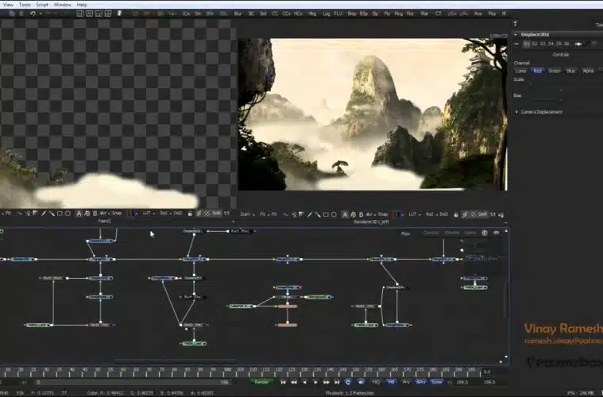Click the CC color corrector toolbar button
The height and width of the screenshot is (397, 603).
pyautogui.click(x=275, y=15)
